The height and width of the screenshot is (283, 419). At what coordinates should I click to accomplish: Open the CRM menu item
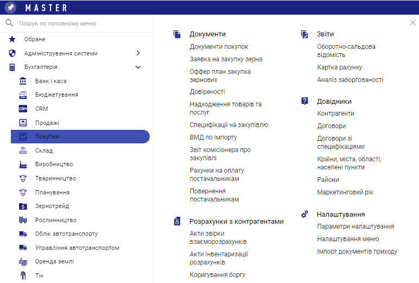[41, 109]
